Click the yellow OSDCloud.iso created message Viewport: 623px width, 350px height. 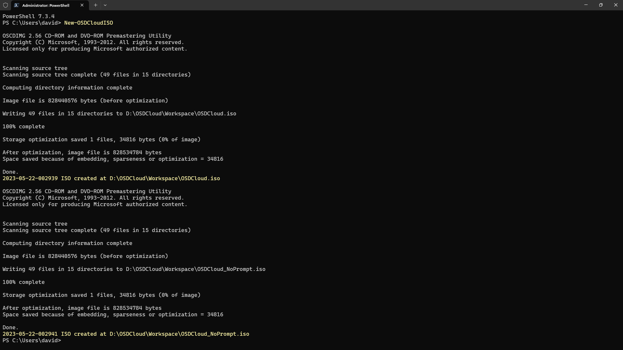coord(111,179)
